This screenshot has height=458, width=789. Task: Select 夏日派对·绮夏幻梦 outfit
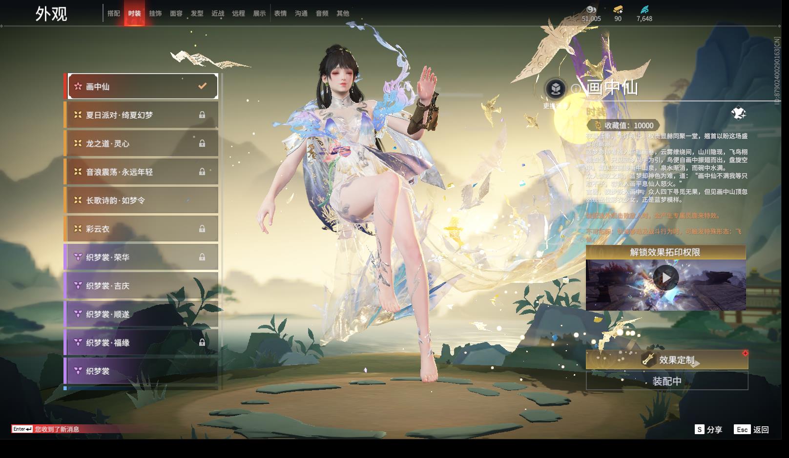click(x=142, y=115)
